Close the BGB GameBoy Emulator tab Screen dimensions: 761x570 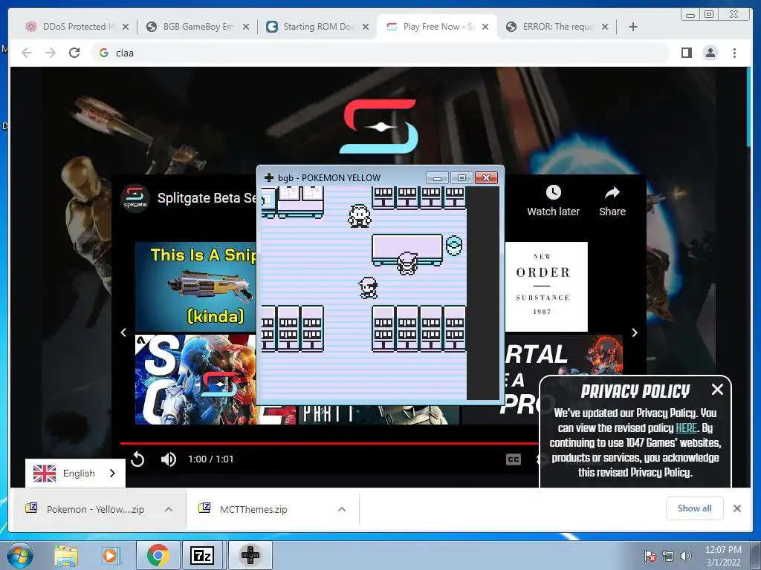pyautogui.click(x=246, y=27)
